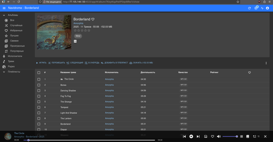
Task: Collapse the Альбомы section in sidebar
Action: [x=4, y=15]
